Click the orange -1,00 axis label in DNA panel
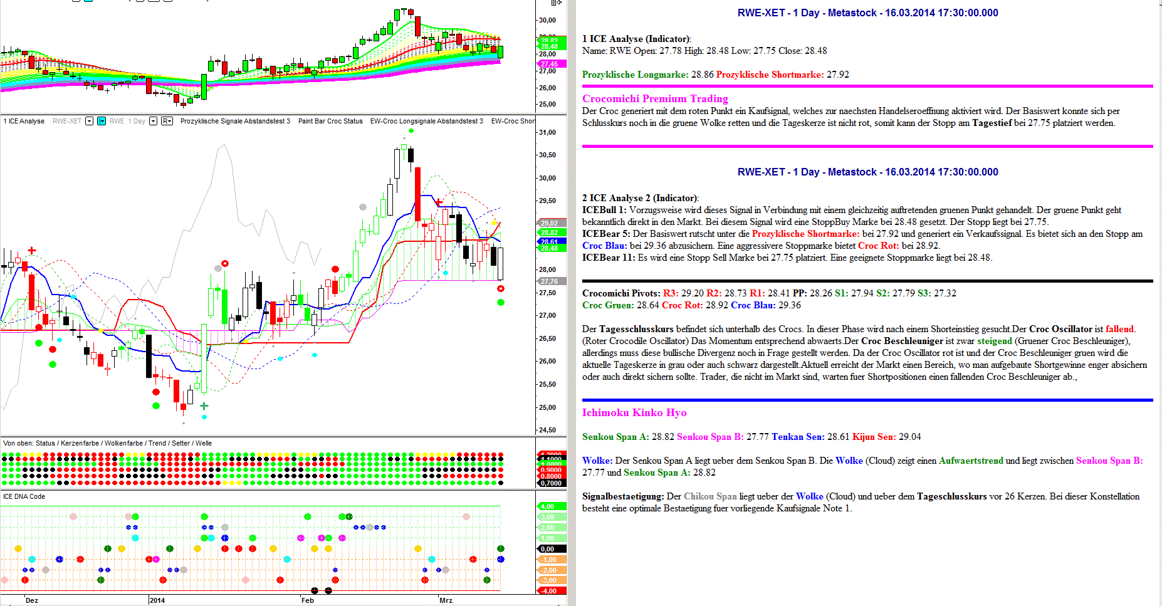The height and width of the screenshot is (606, 1162). [550, 560]
